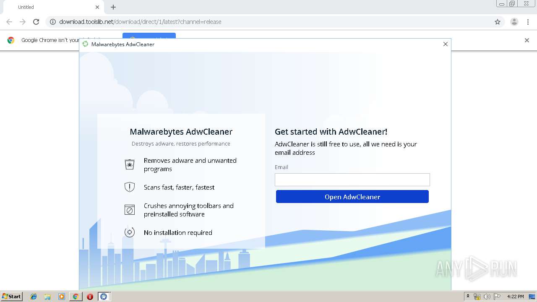
Task: Open the Chrome profile avatar
Action: (x=514, y=22)
